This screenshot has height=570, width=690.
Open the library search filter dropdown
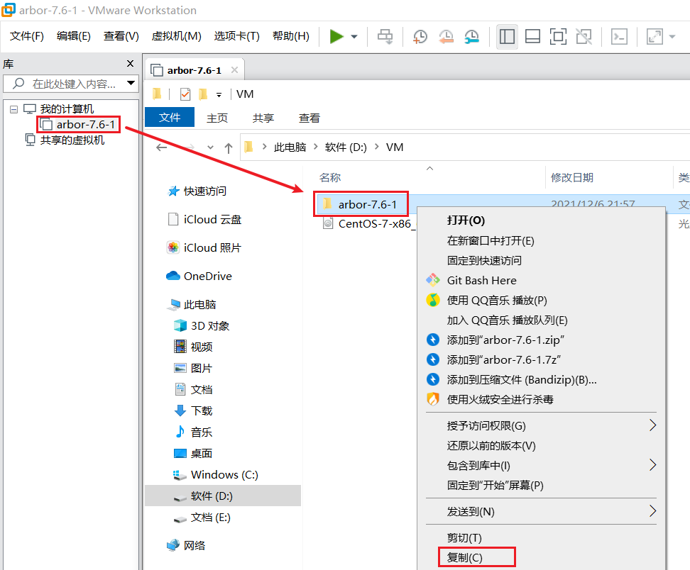pyautogui.click(x=131, y=83)
